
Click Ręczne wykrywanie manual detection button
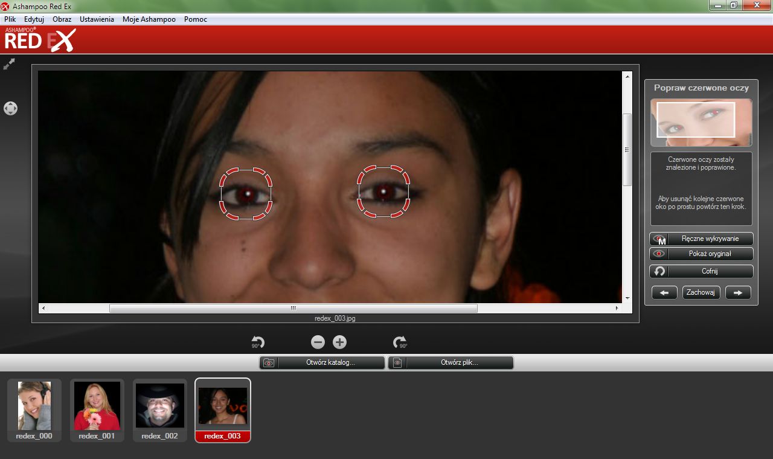[701, 239]
